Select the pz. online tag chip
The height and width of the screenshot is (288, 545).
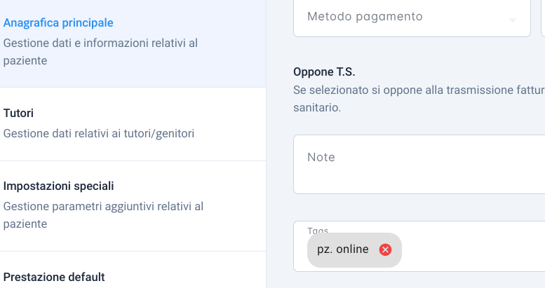coord(354,250)
